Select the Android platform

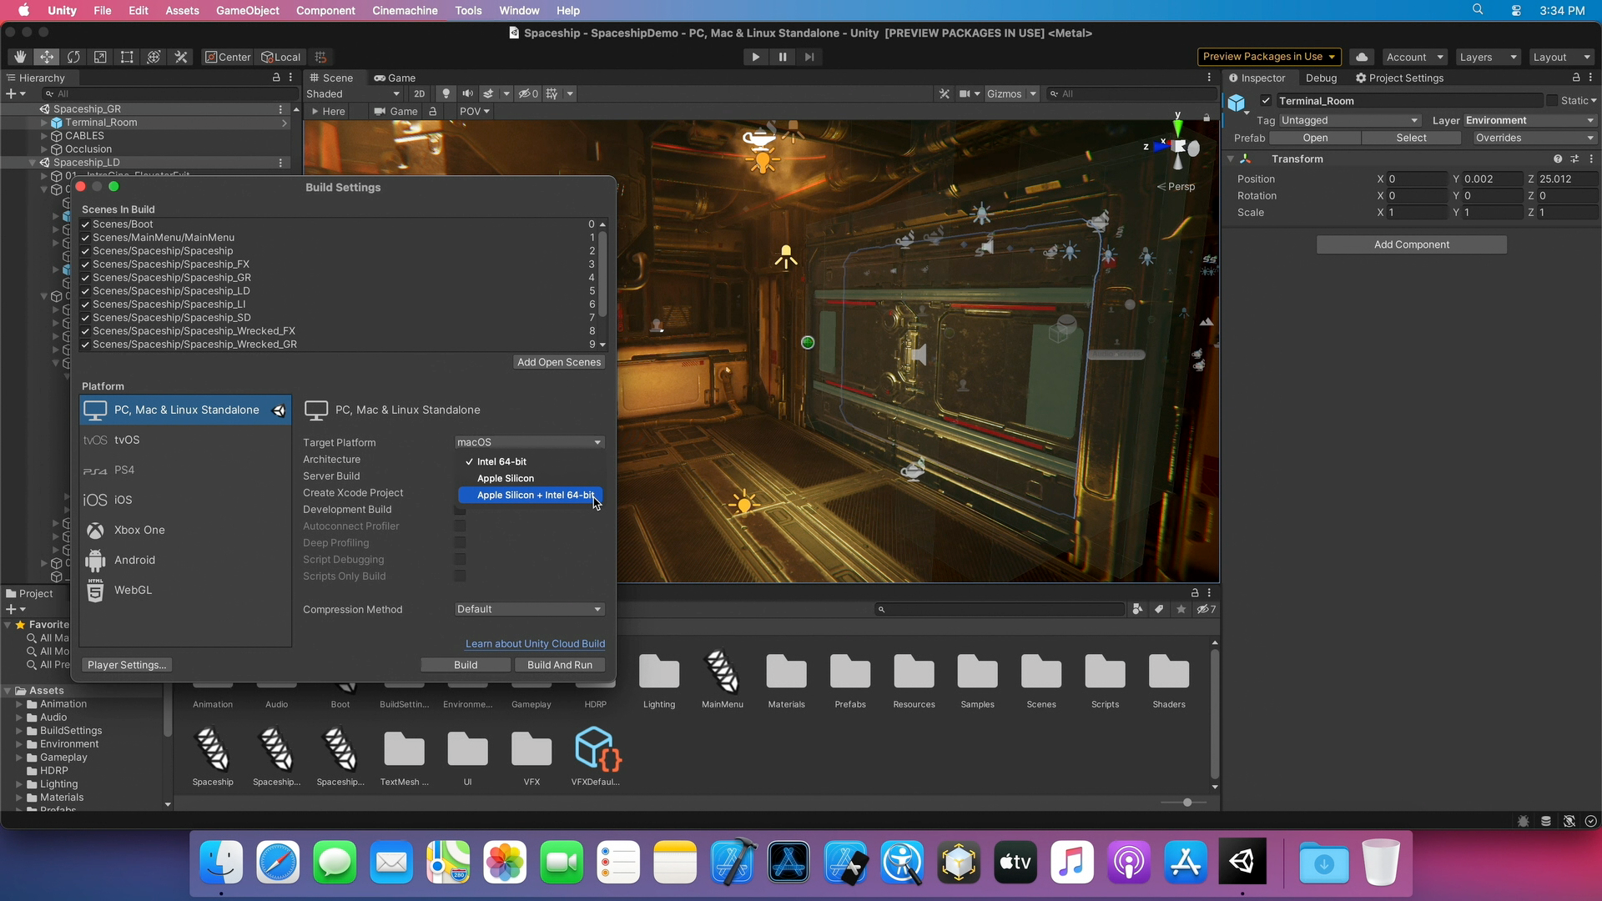[x=185, y=560]
